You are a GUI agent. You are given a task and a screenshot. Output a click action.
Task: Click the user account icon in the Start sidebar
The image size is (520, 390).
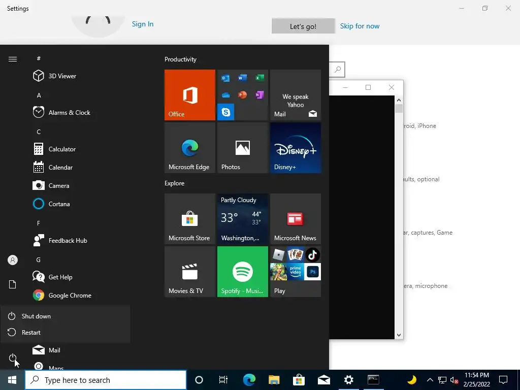pyautogui.click(x=13, y=260)
